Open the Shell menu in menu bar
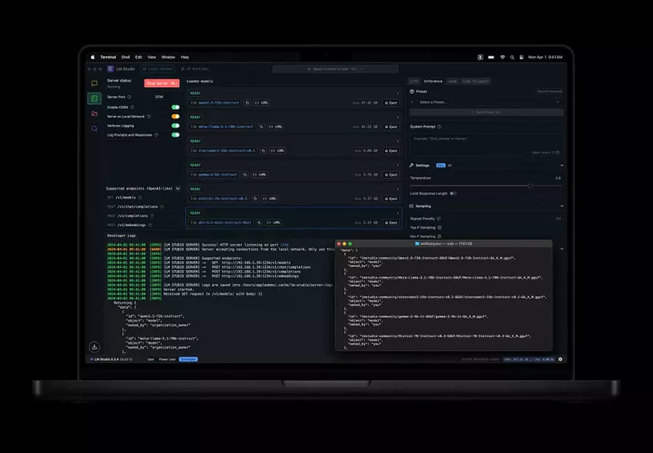 click(x=125, y=57)
